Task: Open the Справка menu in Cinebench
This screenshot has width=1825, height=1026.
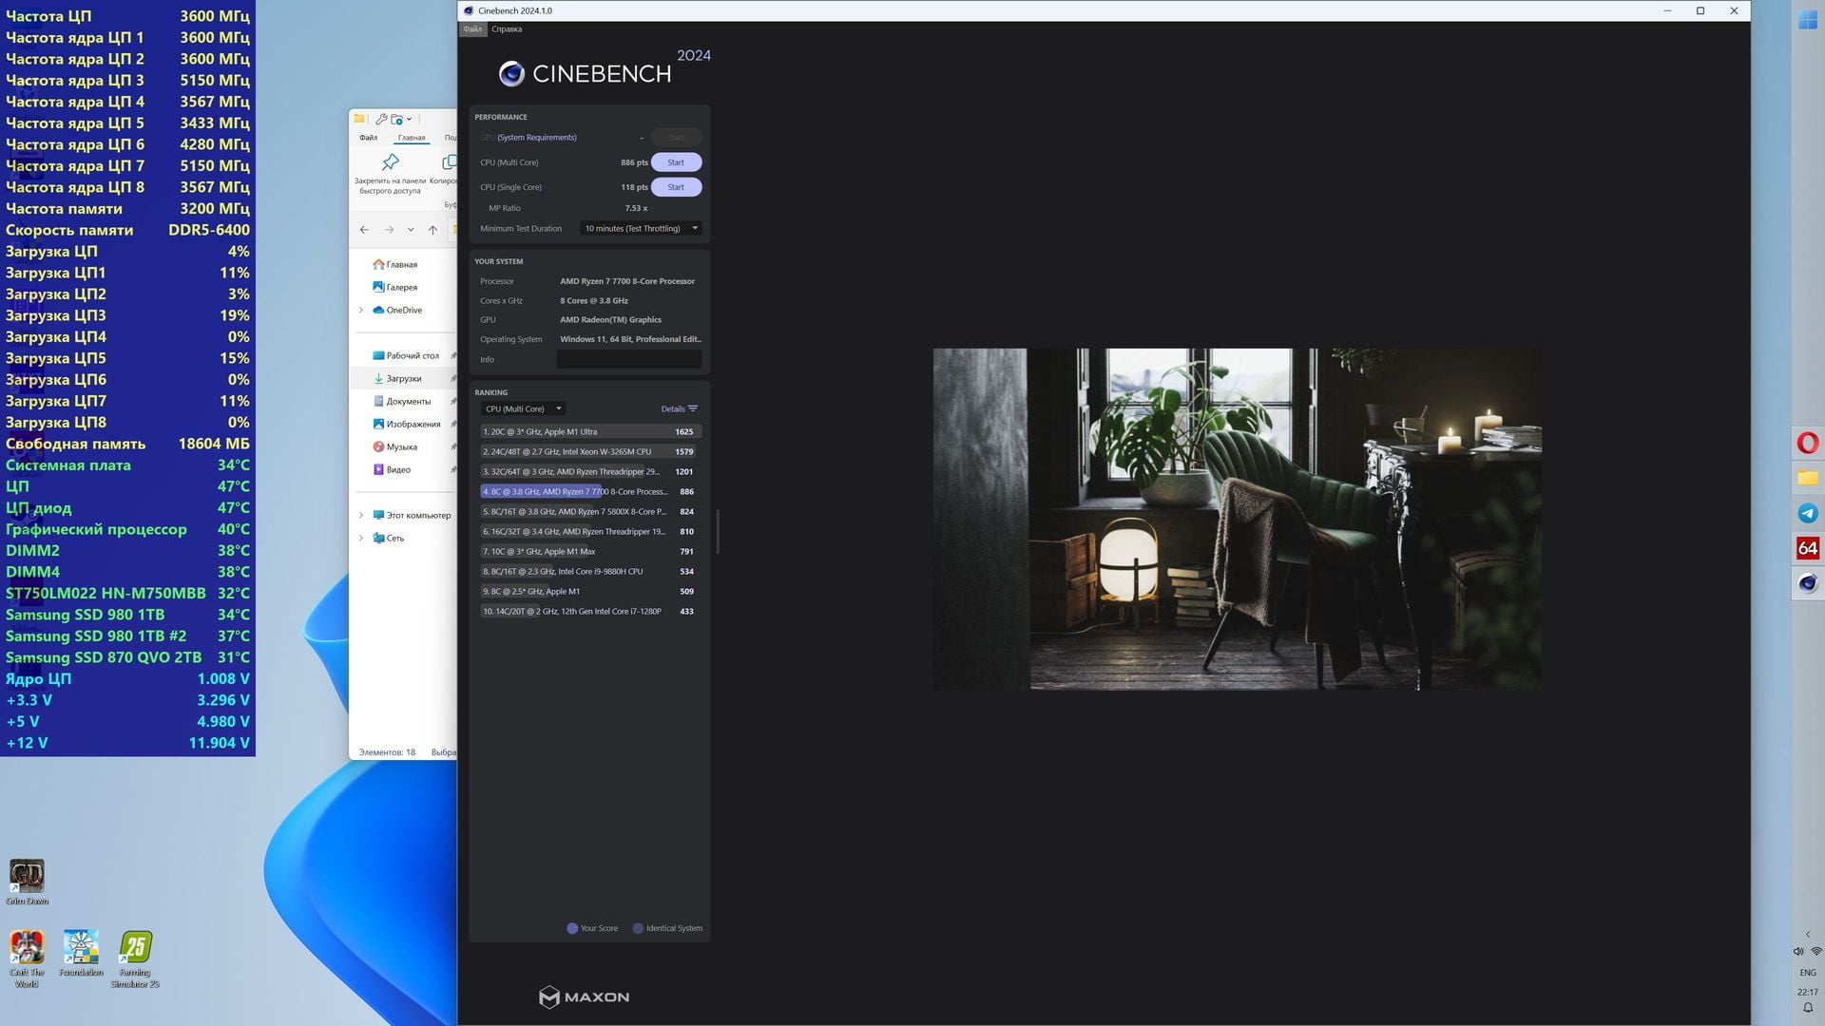Action: 507,29
